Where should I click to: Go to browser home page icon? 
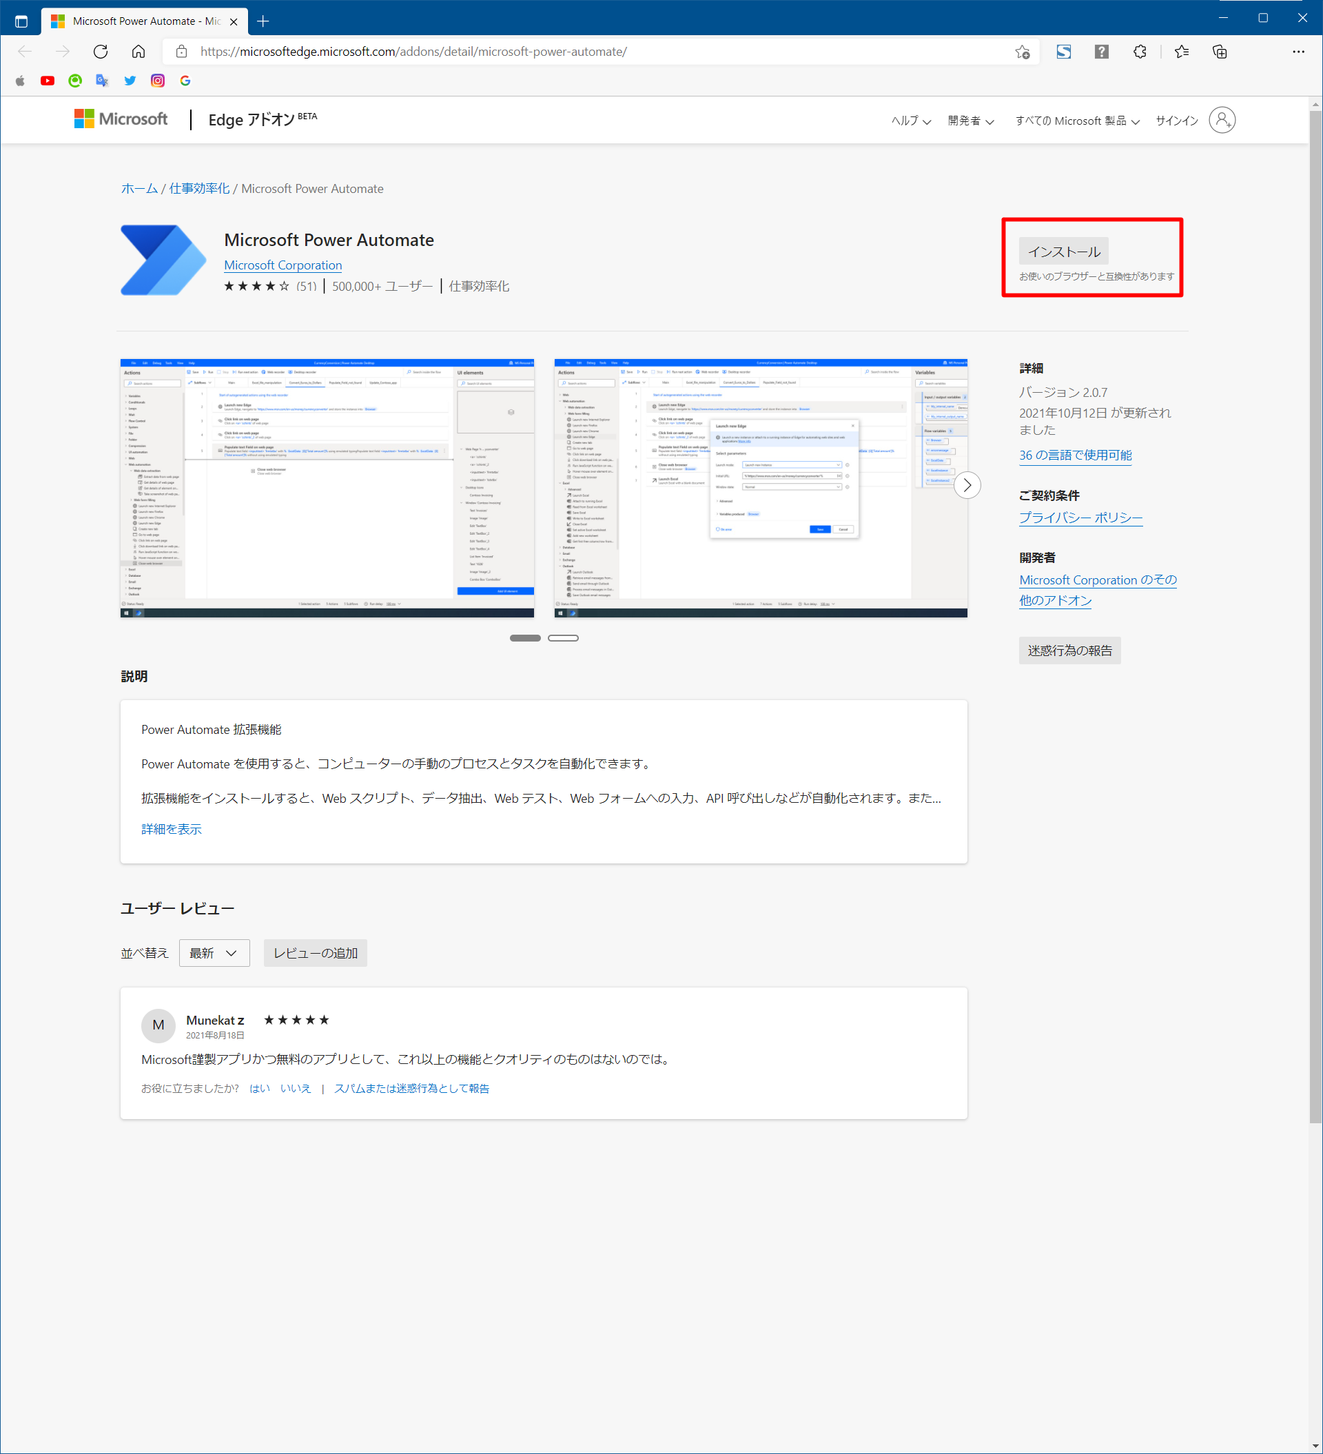tap(139, 51)
